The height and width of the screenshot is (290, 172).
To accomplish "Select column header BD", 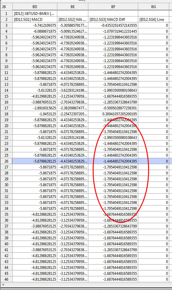I will 35,7.
